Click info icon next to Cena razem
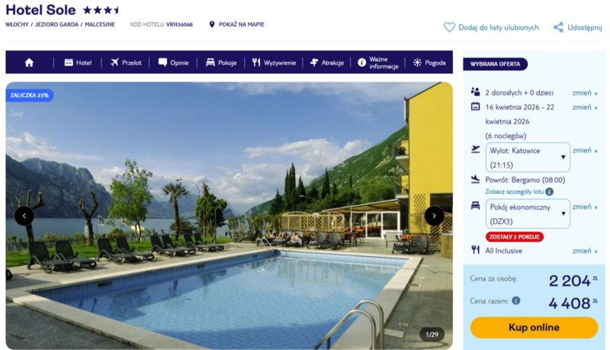 [516, 300]
